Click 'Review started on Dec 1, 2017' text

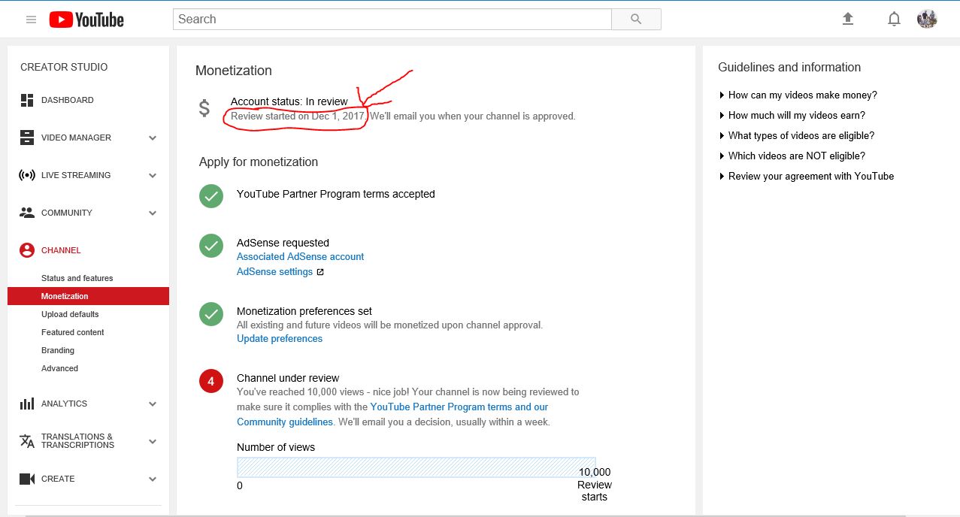pyautogui.click(x=298, y=116)
